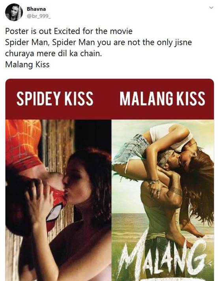The width and height of the screenshot is (219, 281).
Task: Select the Spider-Man upside-down kiss photo
Action: click(x=58, y=200)
